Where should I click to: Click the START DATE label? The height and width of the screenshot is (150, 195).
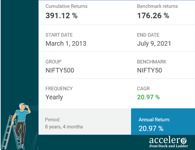pos(59,35)
